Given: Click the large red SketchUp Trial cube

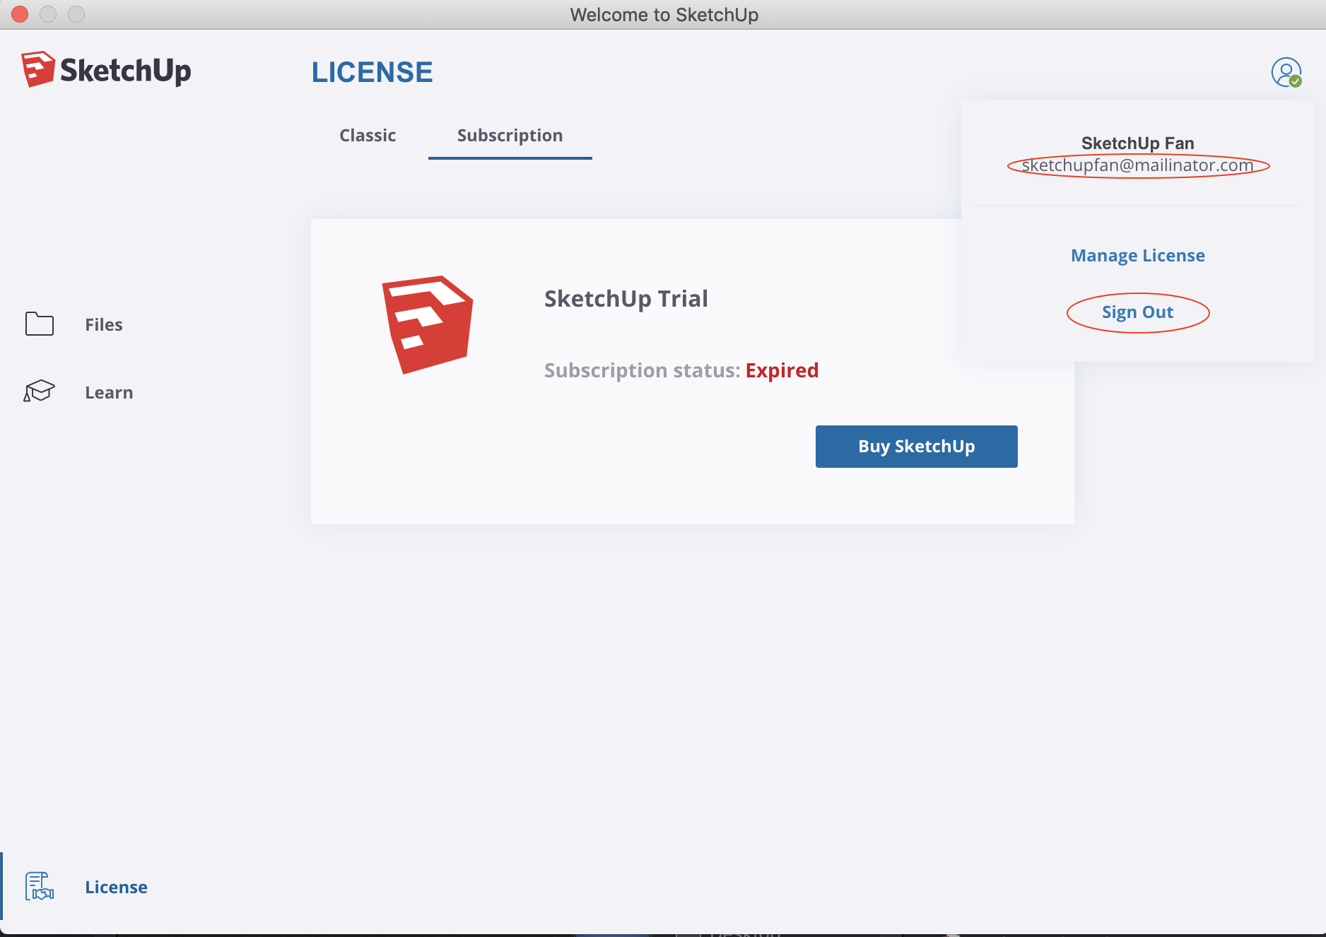Looking at the screenshot, I should (428, 324).
